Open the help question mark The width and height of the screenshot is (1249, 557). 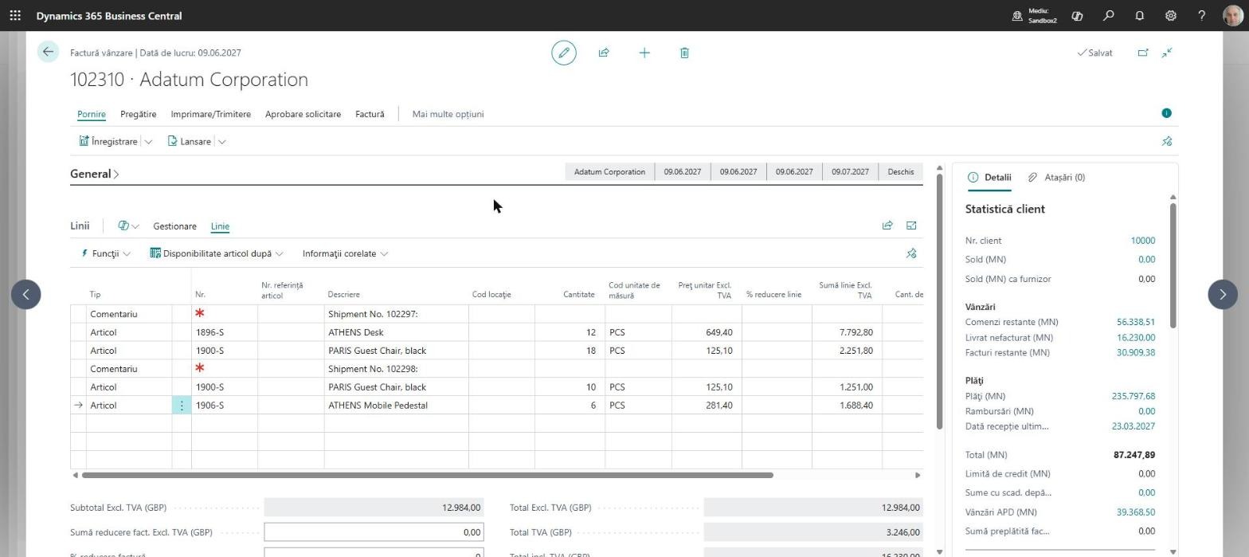click(1202, 15)
